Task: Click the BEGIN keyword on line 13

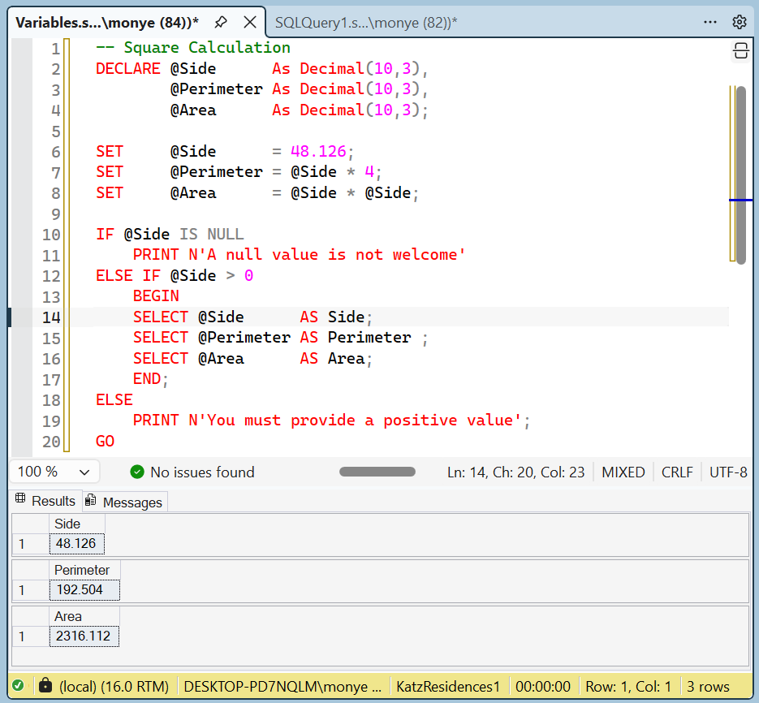Action: pyautogui.click(x=156, y=295)
